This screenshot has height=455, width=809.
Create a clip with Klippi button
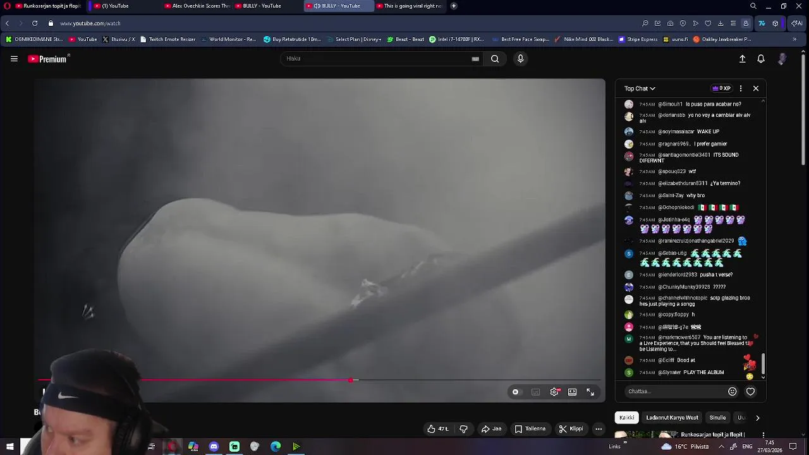point(571,429)
